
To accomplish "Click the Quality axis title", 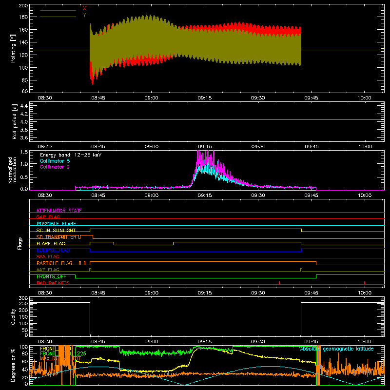I will tap(13, 316).
